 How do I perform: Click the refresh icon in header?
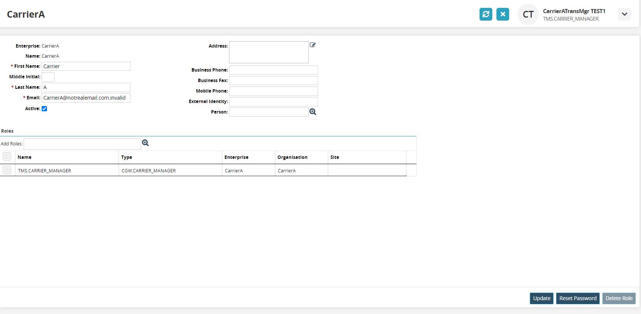tap(486, 14)
